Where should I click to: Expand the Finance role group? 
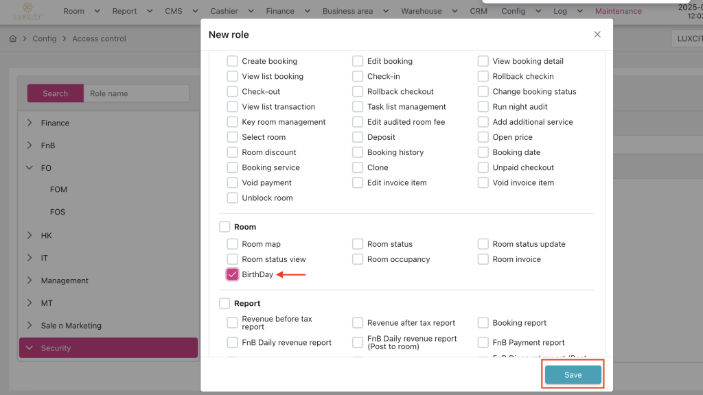(x=30, y=123)
